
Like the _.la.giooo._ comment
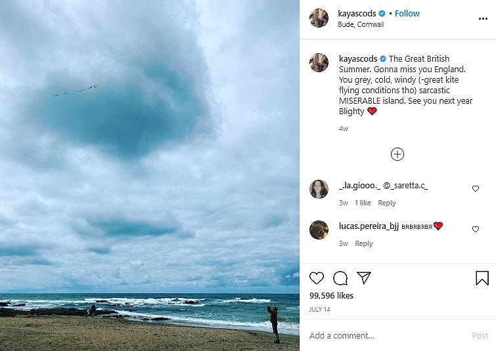click(x=476, y=189)
